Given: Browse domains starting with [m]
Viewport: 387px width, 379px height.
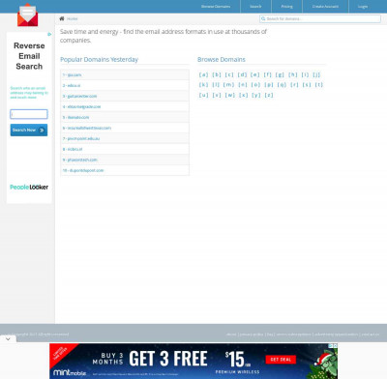Looking at the screenshot, I should 228,85.
